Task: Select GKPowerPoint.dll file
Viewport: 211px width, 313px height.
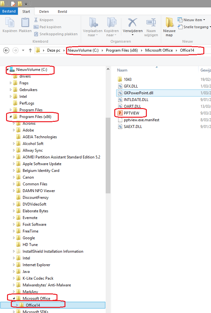Action: (139, 93)
